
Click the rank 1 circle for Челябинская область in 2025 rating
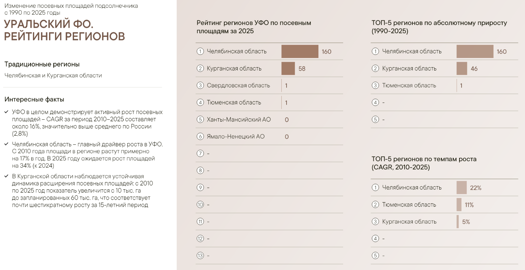(x=200, y=51)
